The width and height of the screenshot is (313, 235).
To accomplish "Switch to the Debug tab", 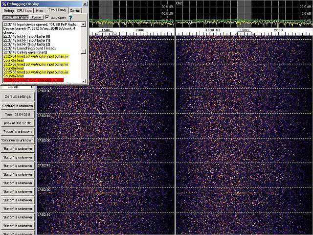I will click(8, 10).
